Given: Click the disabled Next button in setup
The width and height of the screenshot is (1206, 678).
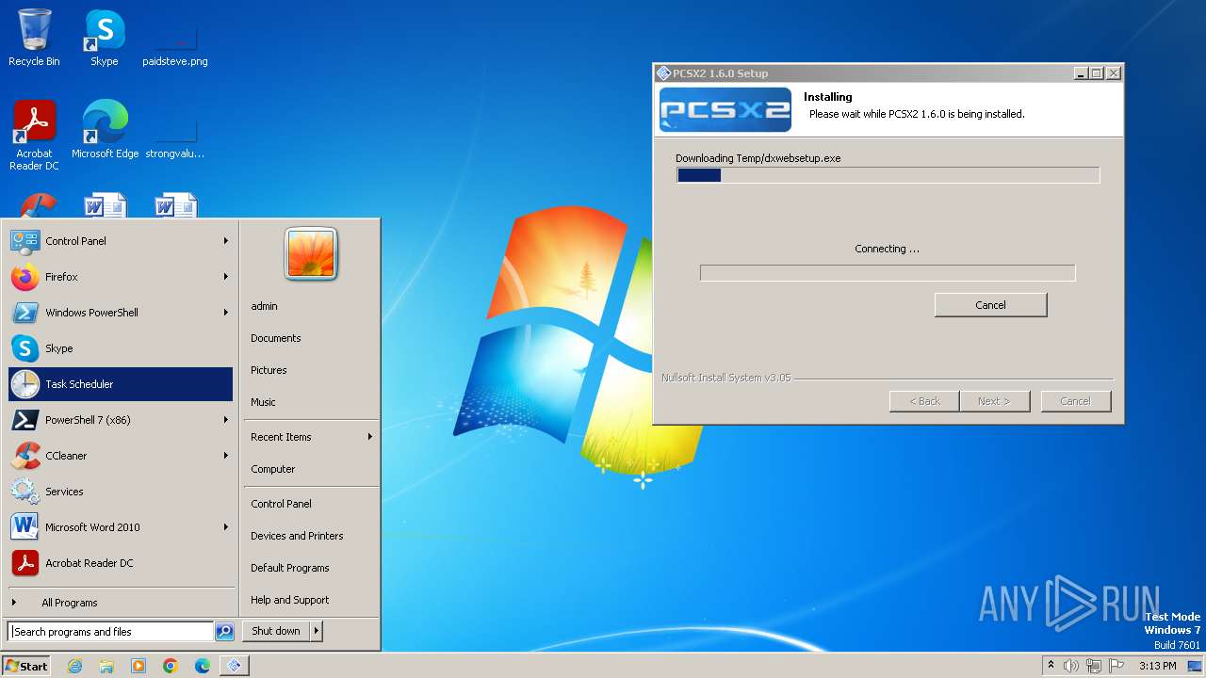Looking at the screenshot, I should tap(994, 401).
